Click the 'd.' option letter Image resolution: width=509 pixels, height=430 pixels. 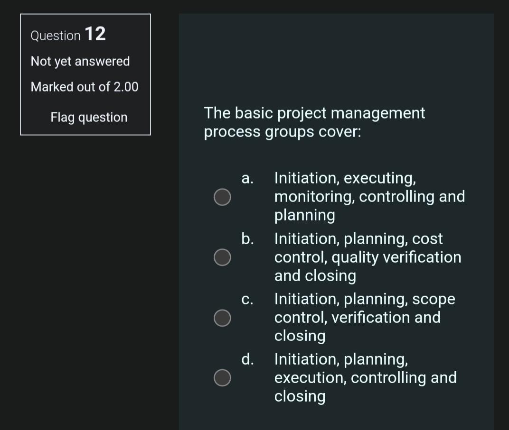247,359
